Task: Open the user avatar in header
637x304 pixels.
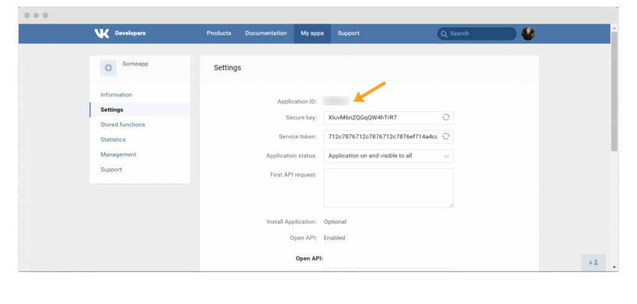Action: [x=528, y=34]
